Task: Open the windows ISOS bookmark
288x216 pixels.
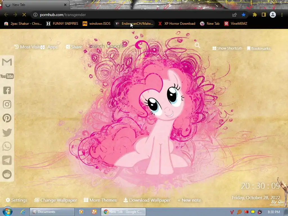Action: coord(96,24)
